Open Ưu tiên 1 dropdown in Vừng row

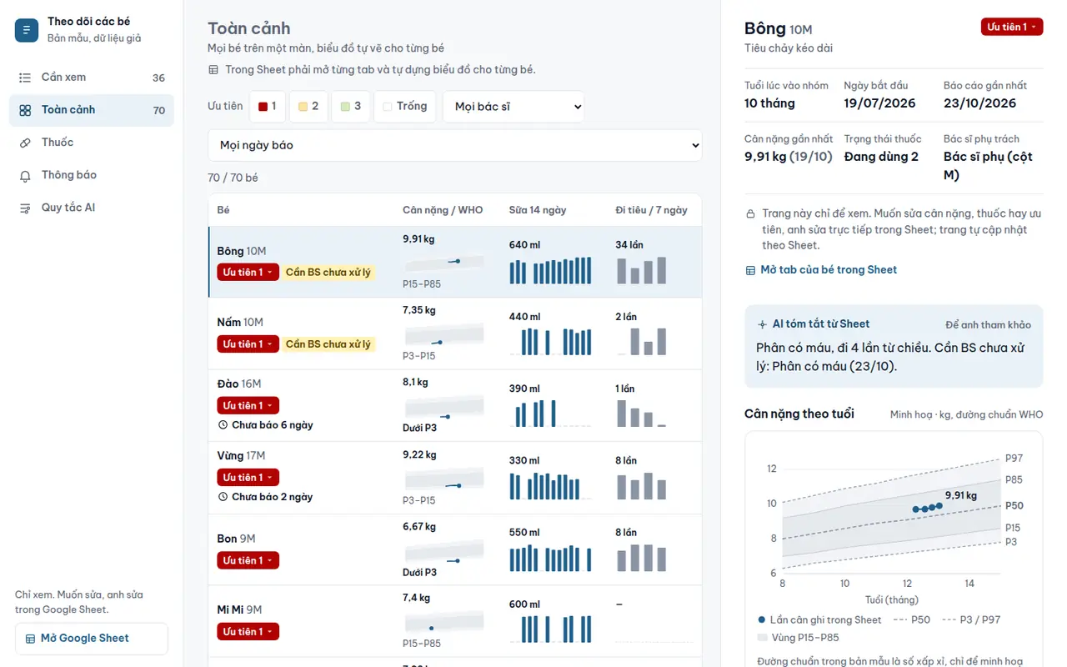[248, 478]
